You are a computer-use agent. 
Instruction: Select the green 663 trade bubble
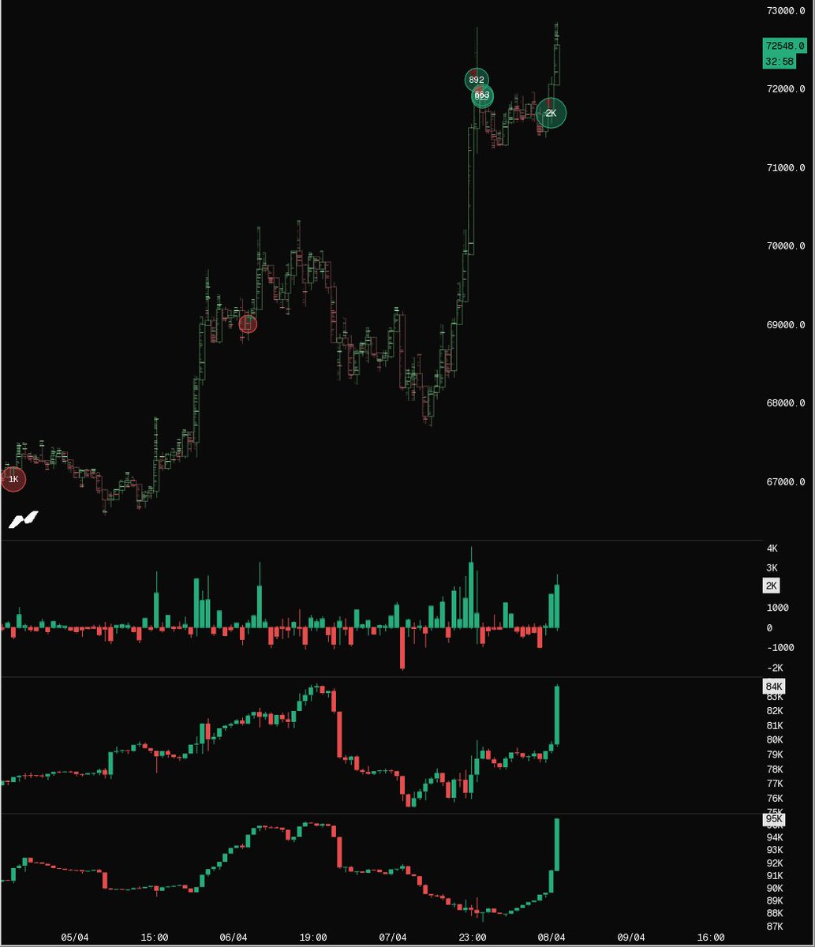point(482,96)
